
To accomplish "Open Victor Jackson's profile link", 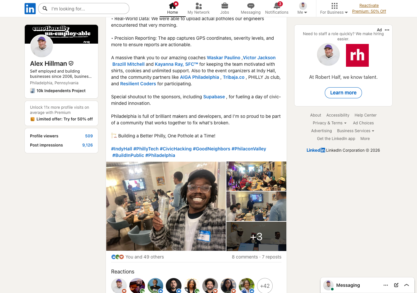I will [259, 58].
